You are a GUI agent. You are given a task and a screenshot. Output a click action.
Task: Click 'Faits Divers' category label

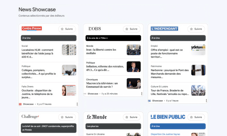pyautogui.click(x=28, y=86)
